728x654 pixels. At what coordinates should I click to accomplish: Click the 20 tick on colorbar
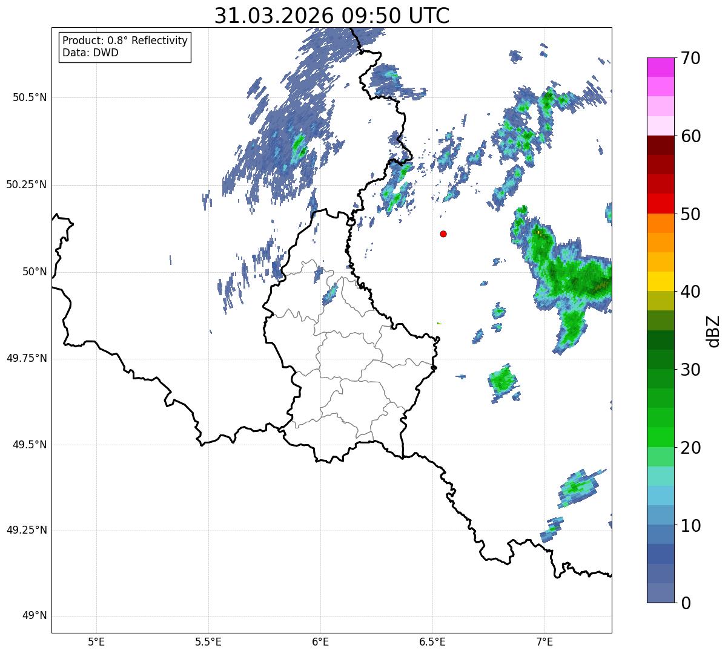690,448
